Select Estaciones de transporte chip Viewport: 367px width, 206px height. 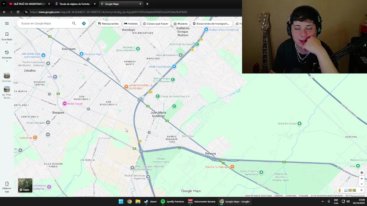pos(211,23)
